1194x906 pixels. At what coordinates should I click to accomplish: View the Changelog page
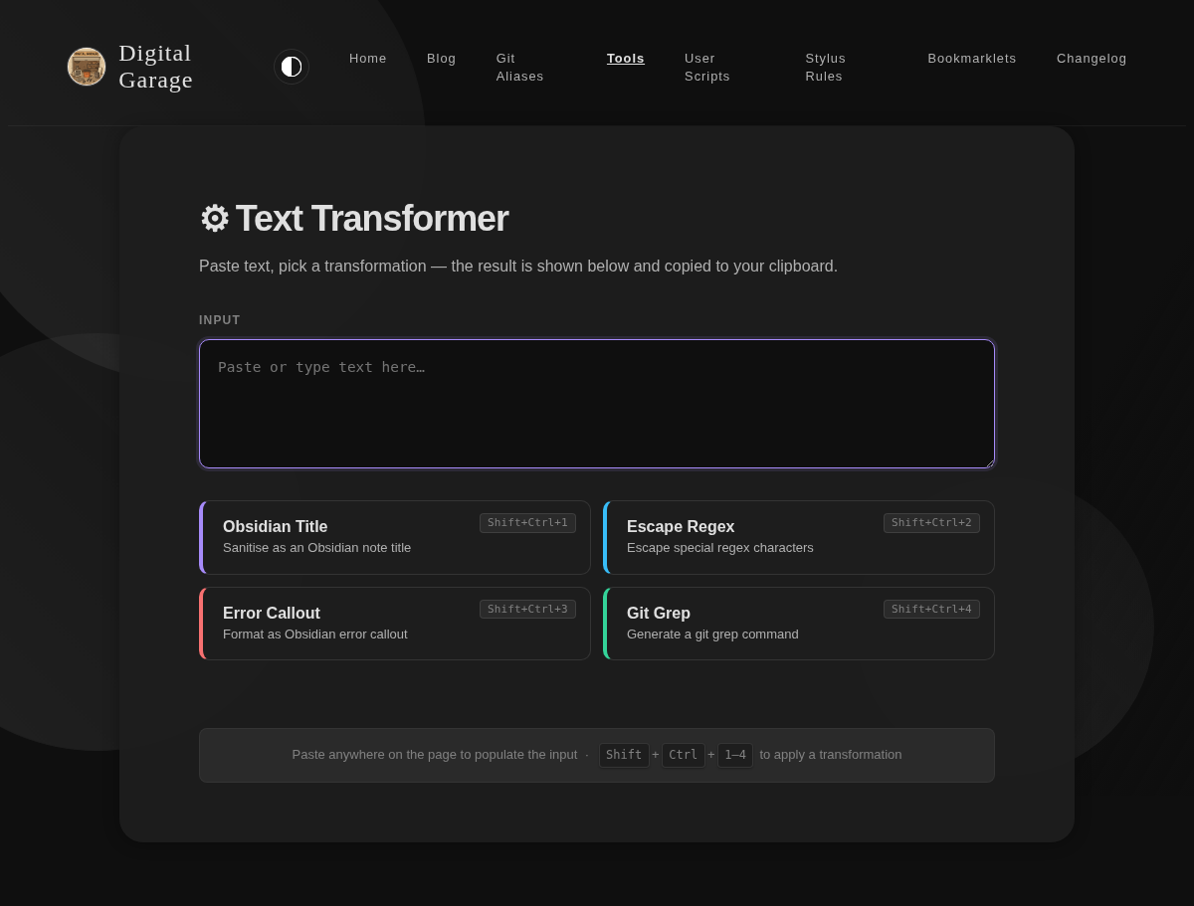tap(1092, 59)
